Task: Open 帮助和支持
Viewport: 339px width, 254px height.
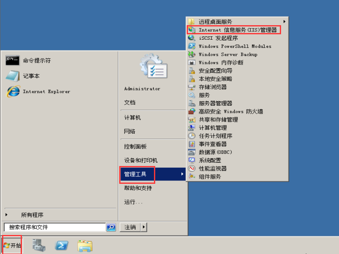Action: (x=138, y=188)
